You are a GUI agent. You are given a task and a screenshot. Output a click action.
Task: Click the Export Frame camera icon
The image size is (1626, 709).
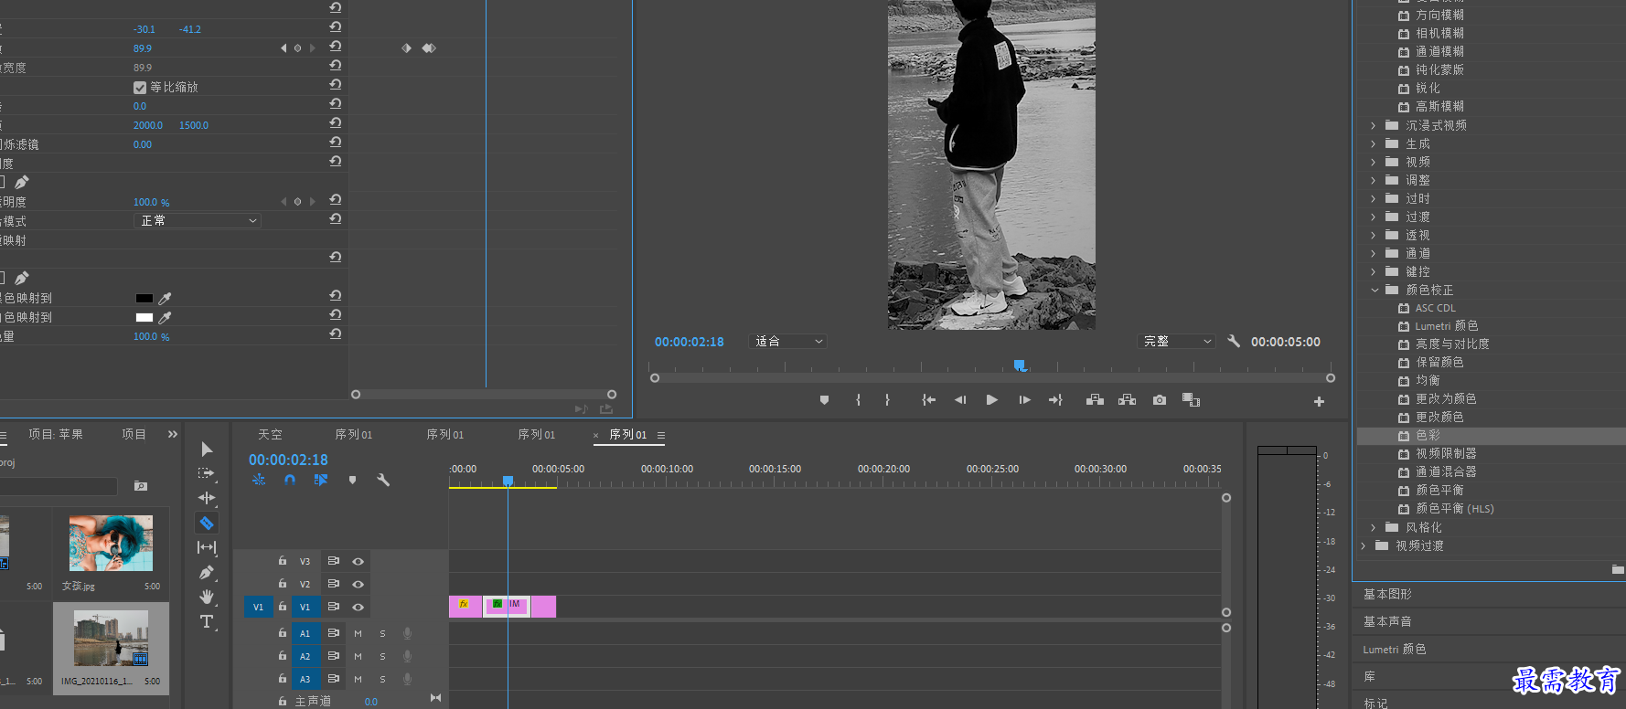tap(1160, 400)
